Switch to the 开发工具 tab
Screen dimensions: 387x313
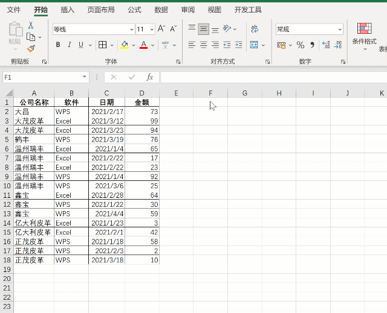click(x=248, y=10)
